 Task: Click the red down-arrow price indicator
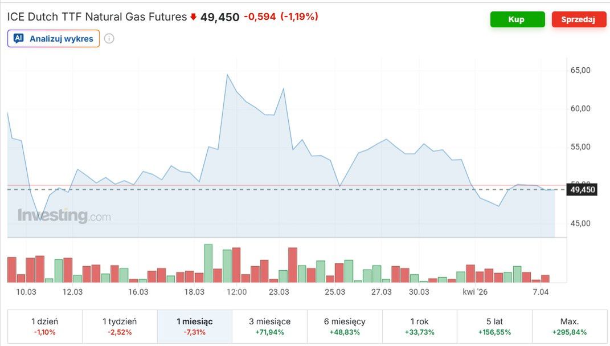tap(193, 17)
